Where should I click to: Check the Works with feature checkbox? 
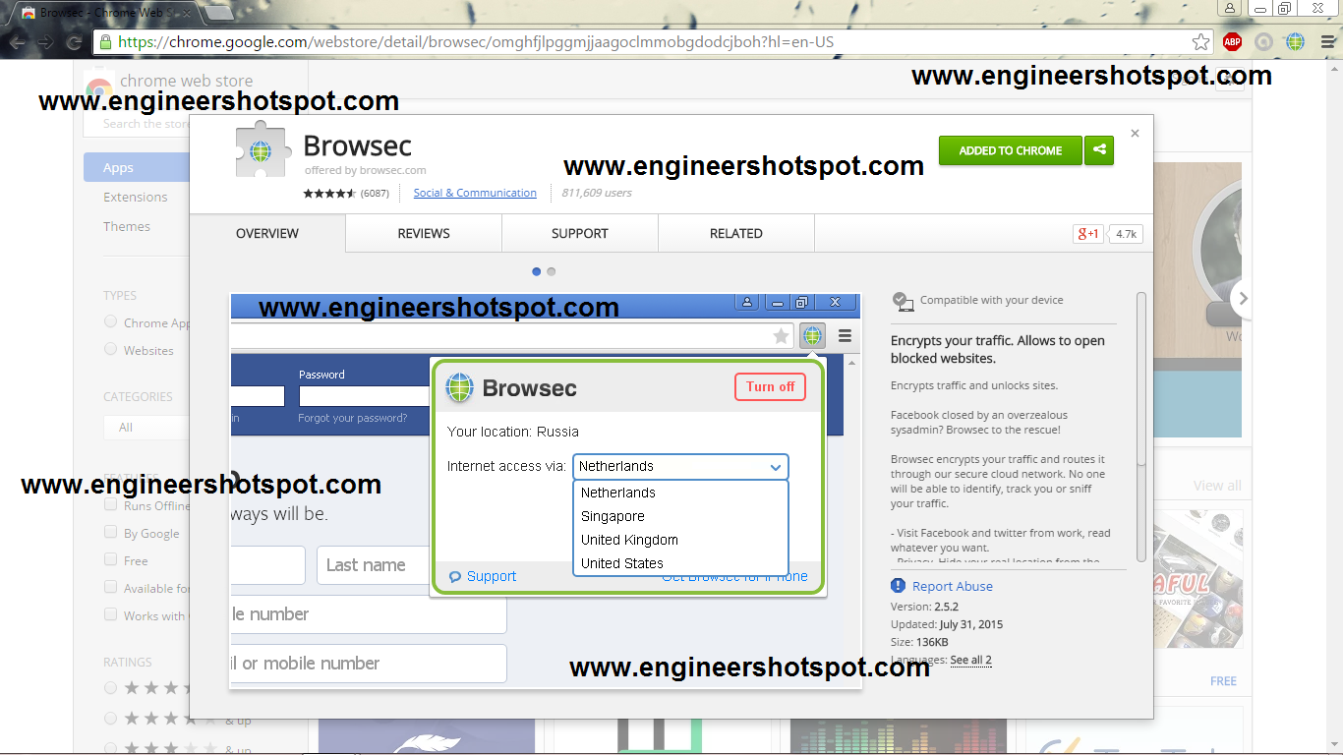click(111, 614)
